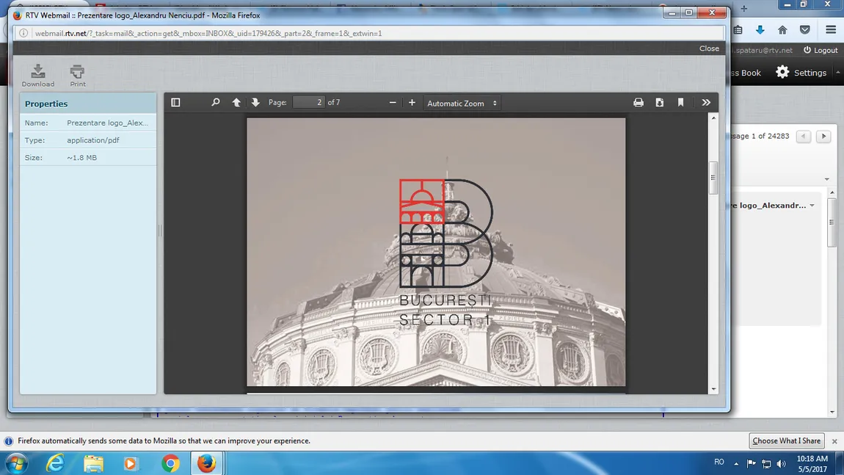Zoom out of the PDF
The height and width of the screenshot is (475, 844).
tap(393, 102)
